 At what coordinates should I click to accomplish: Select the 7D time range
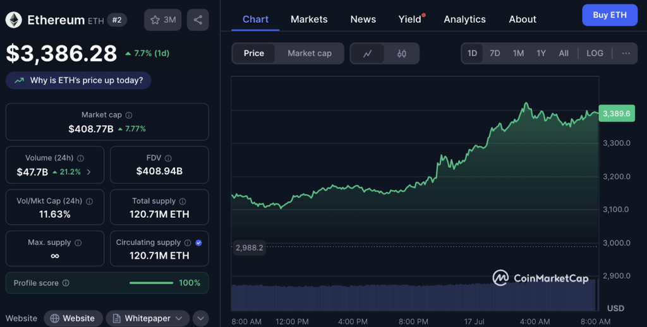(495, 54)
